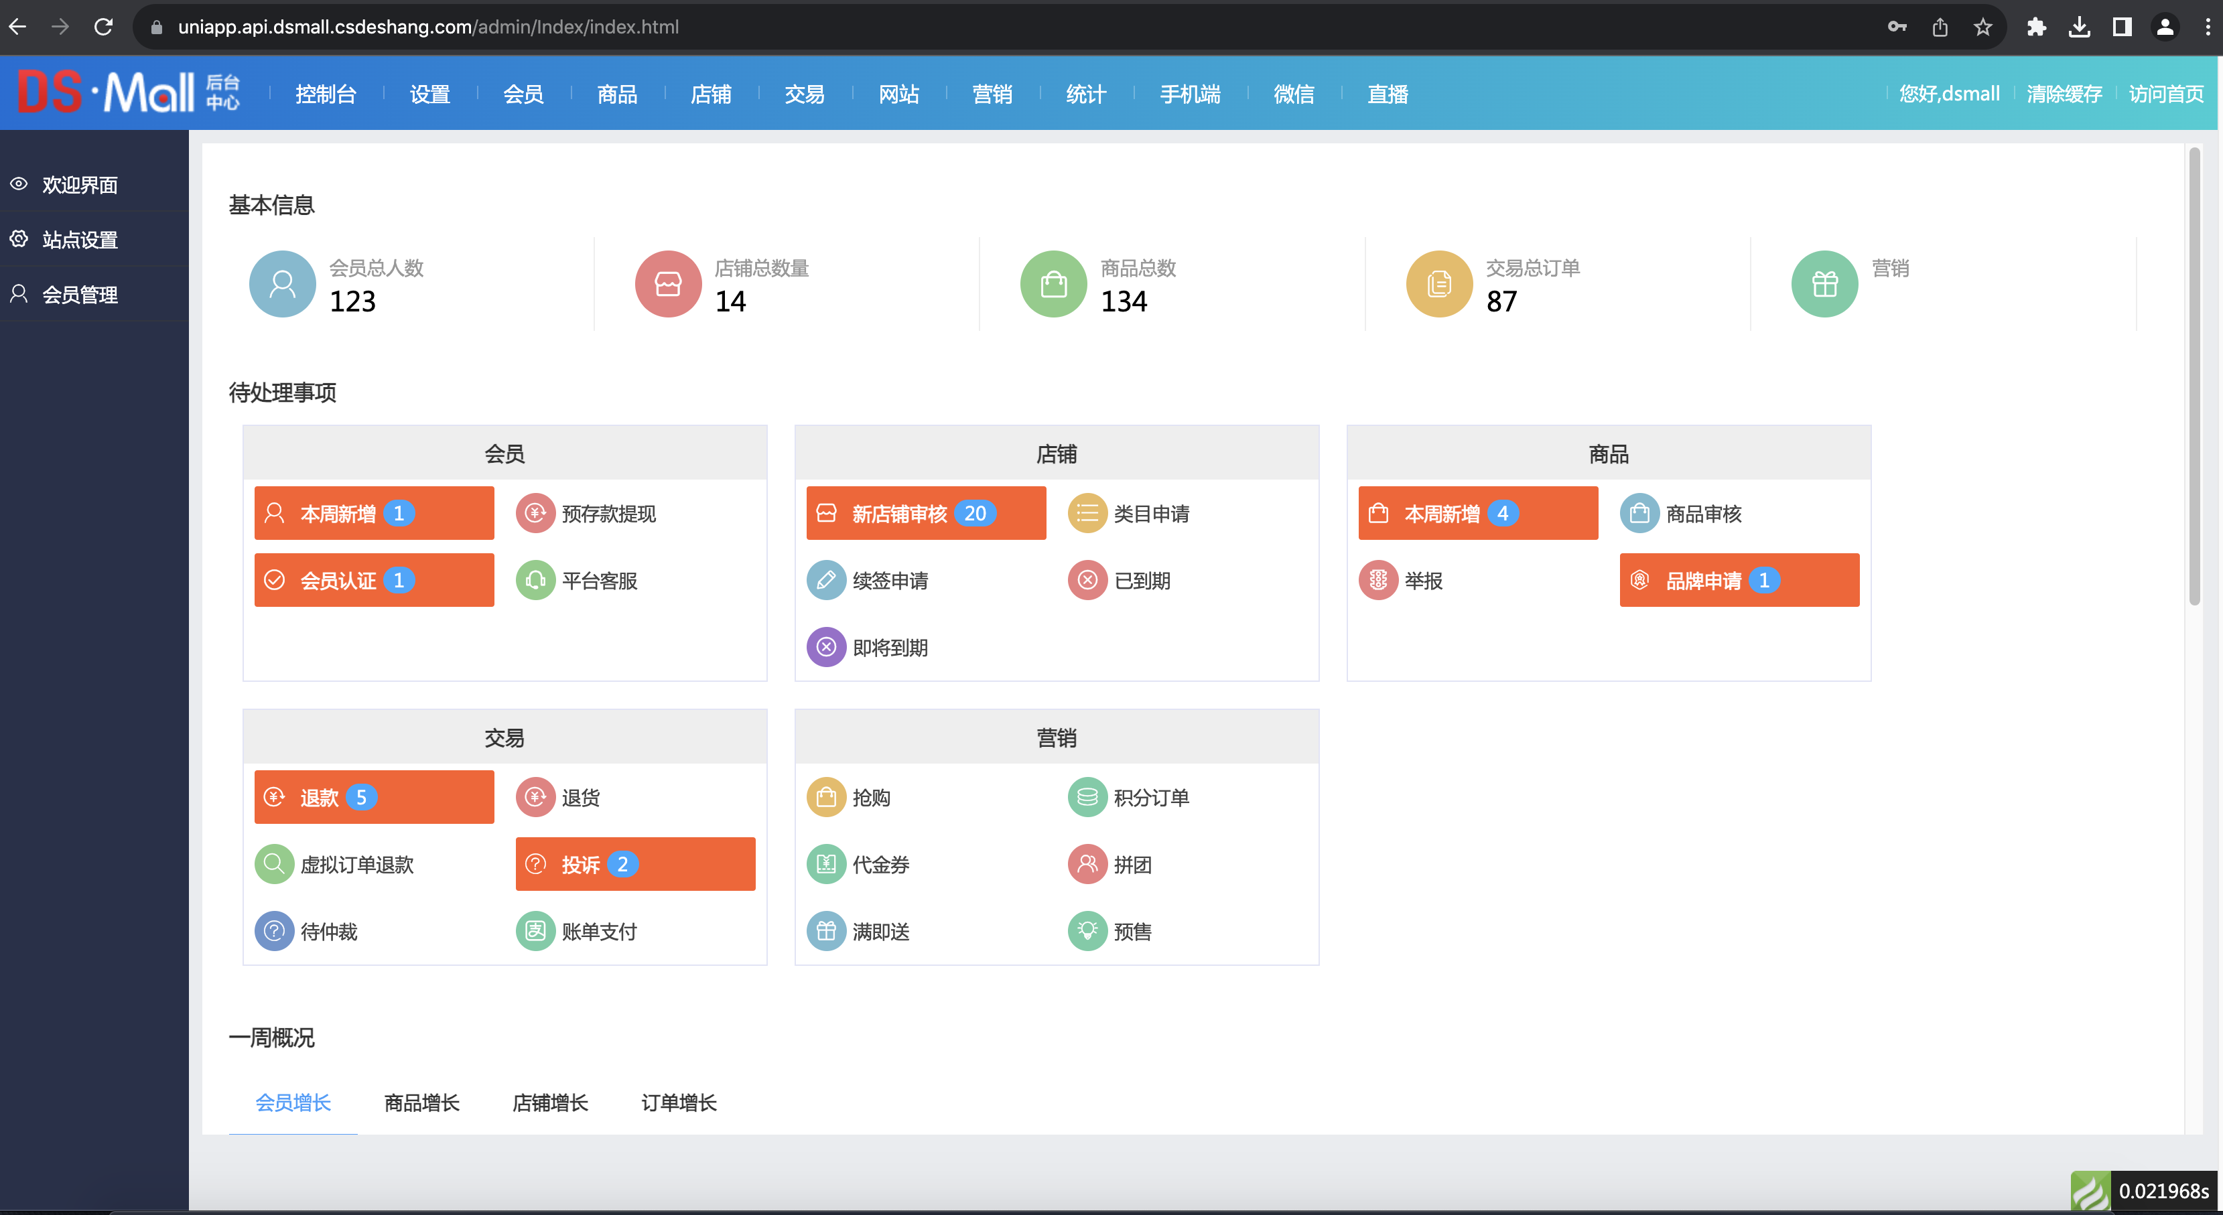Click the 新店铺审核 icon with badge 20
The width and height of the screenshot is (2223, 1215).
click(x=925, y=513)
